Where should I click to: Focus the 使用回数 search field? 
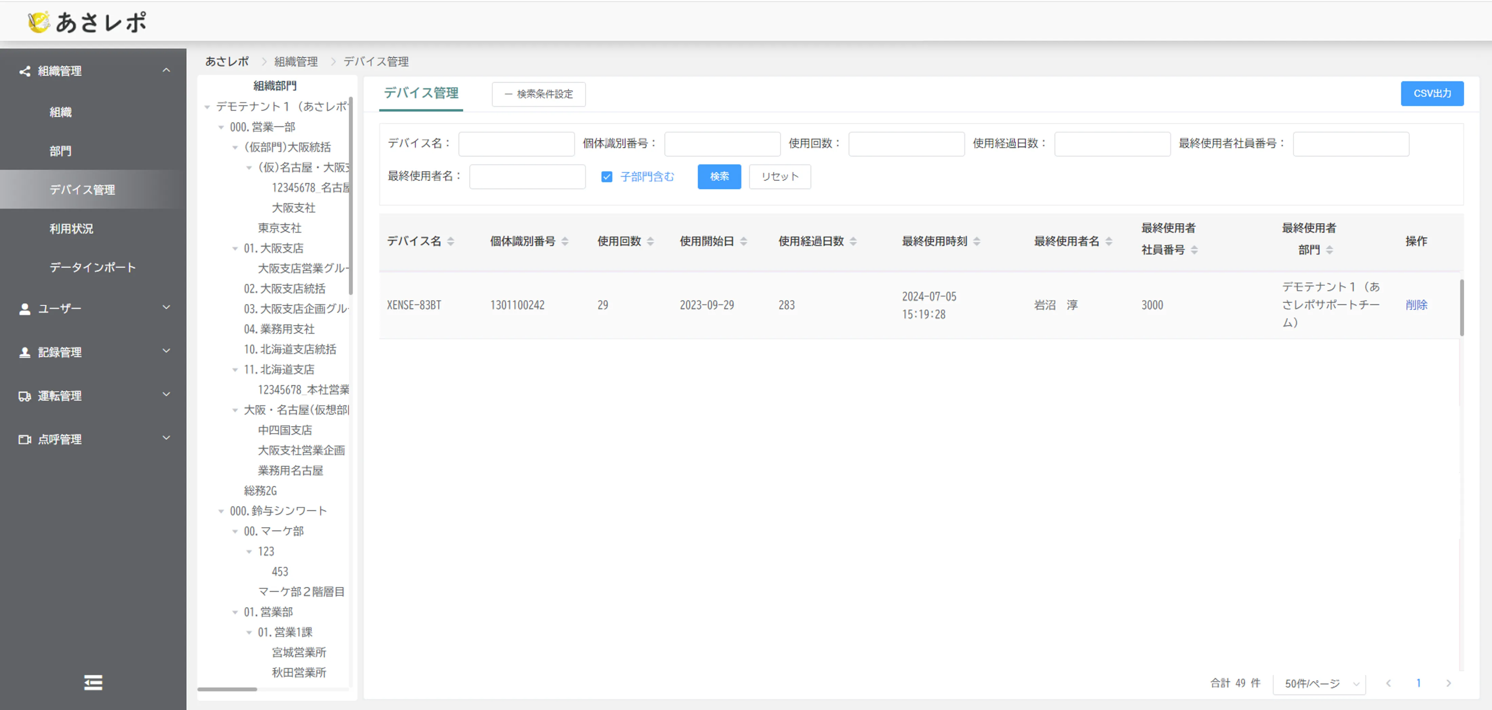pos(906,144)
